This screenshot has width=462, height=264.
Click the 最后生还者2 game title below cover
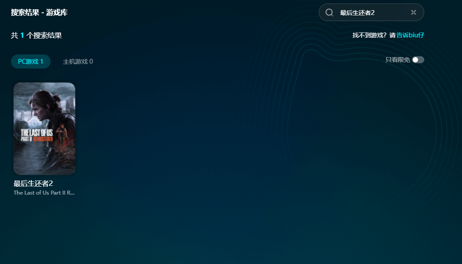point(33,184)
